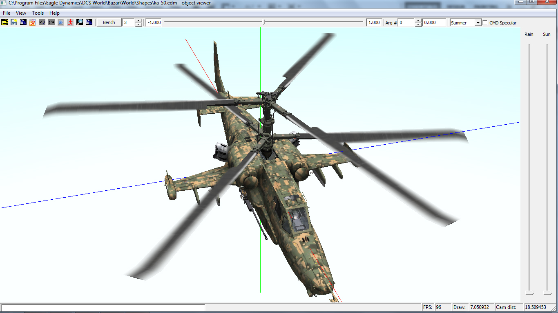
Task: Click the running figure with document icon
Action: 33,22
